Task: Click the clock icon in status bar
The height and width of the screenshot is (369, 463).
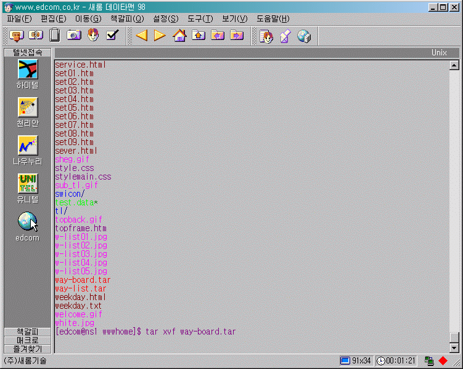Action: (x=381, y=361)
